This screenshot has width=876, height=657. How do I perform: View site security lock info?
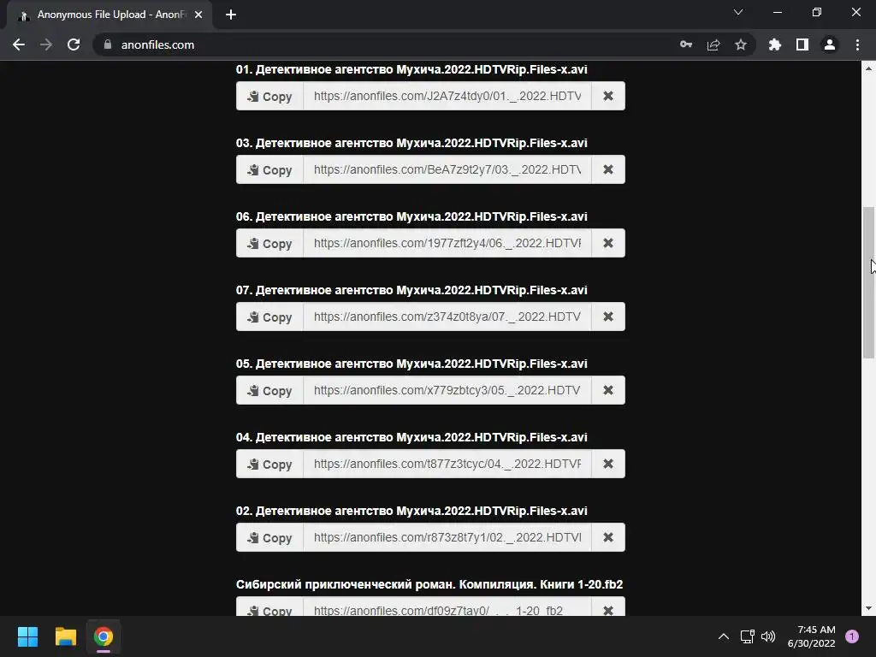click(108, 44)
